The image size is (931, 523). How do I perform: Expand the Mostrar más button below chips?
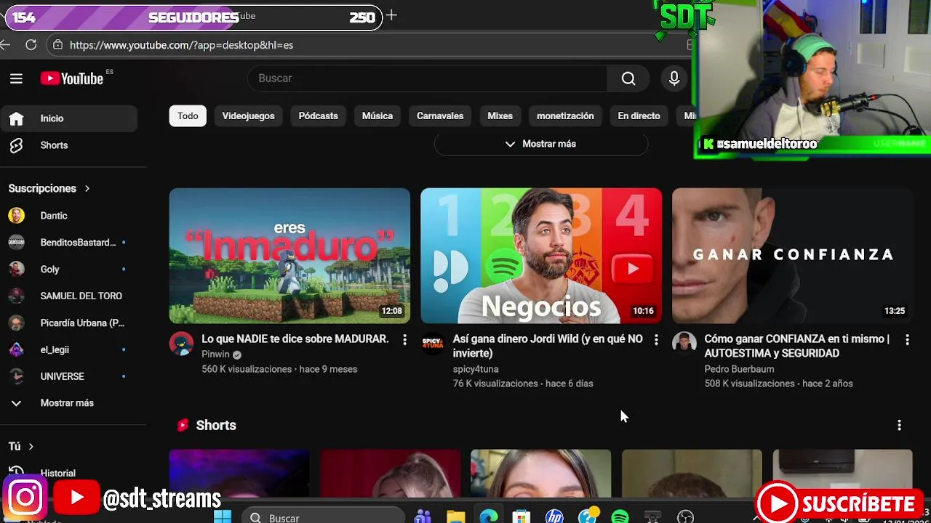pyautogui.click(x=540, y=144)
